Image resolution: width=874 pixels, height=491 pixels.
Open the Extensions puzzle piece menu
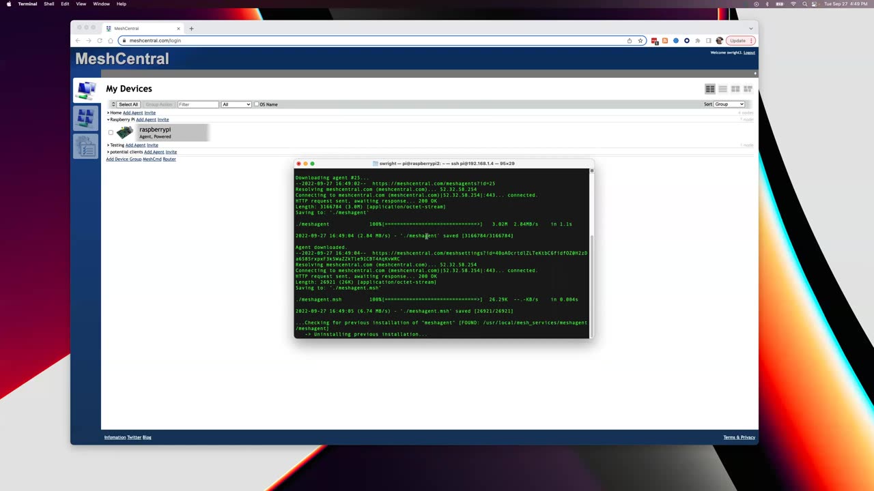tap(697, 40)
